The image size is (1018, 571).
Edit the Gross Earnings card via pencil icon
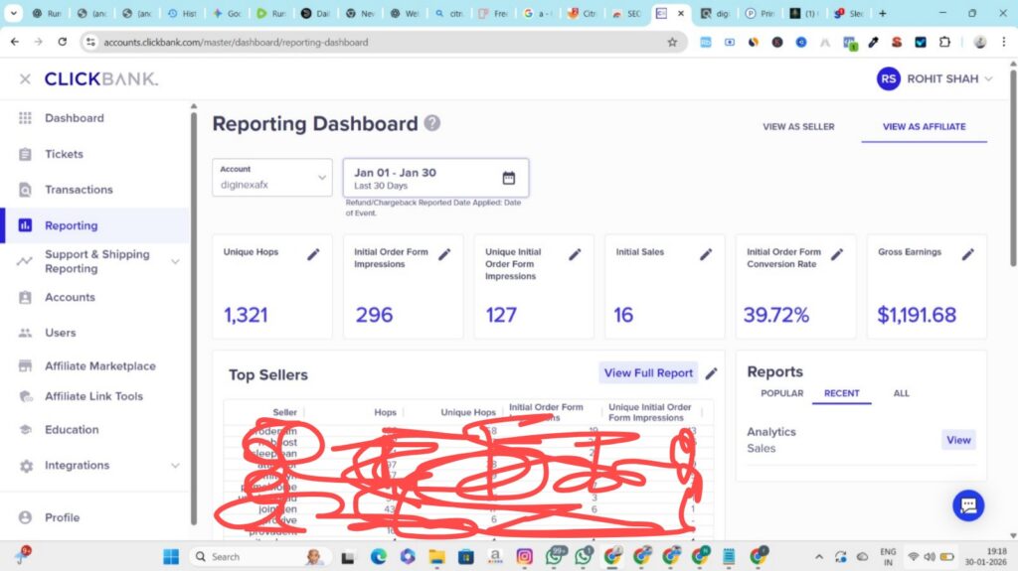(967, 254)
